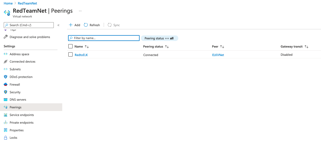321x144 pixels.
Task: Click the Connected status cell
Action: point(151,55)
